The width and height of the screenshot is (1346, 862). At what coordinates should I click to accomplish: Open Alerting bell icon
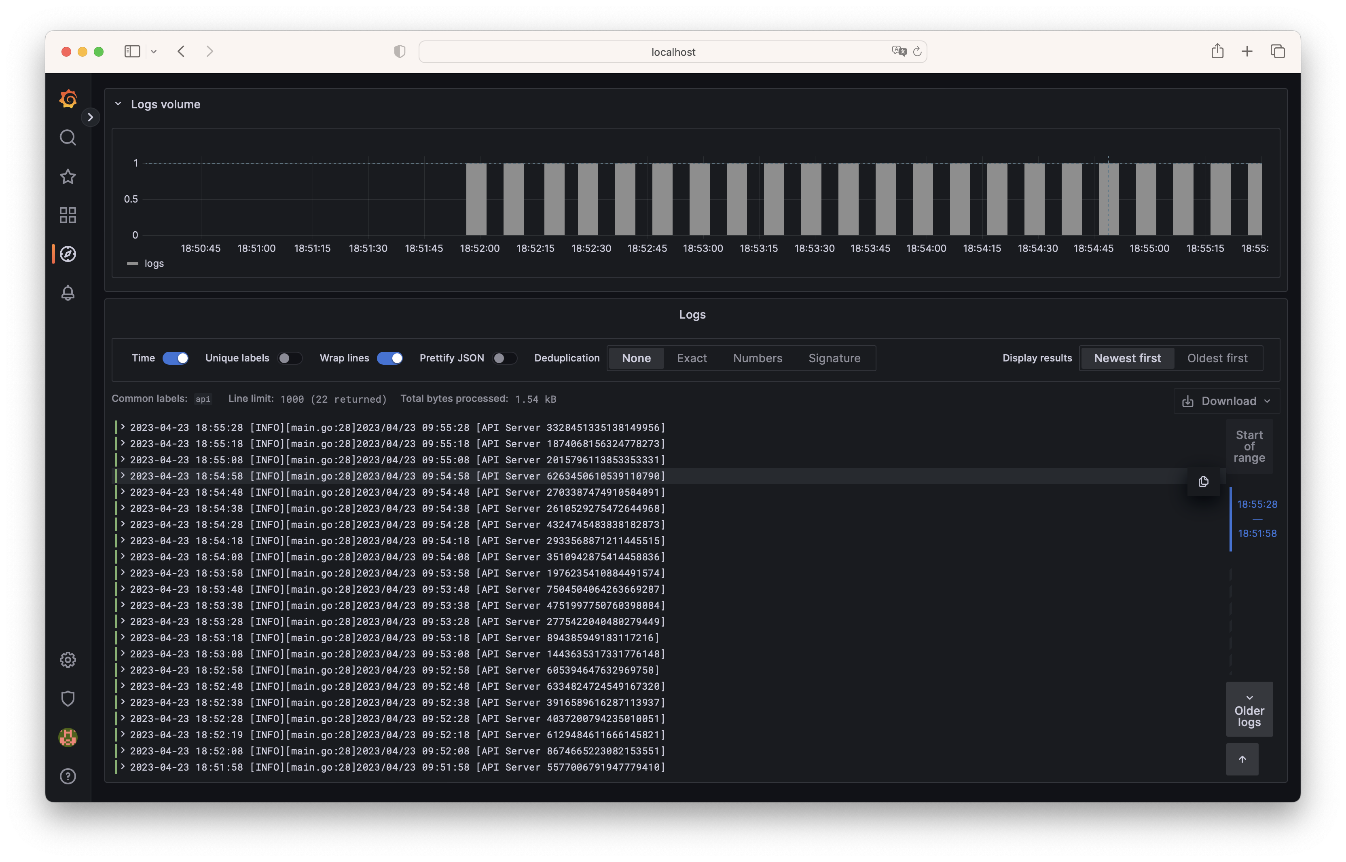click(68, 293)
